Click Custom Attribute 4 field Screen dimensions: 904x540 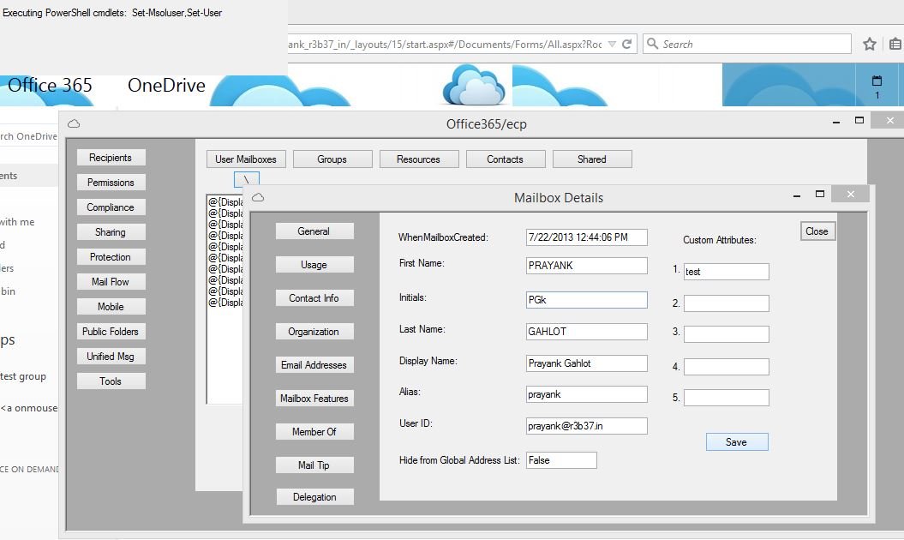click(727, 367)
